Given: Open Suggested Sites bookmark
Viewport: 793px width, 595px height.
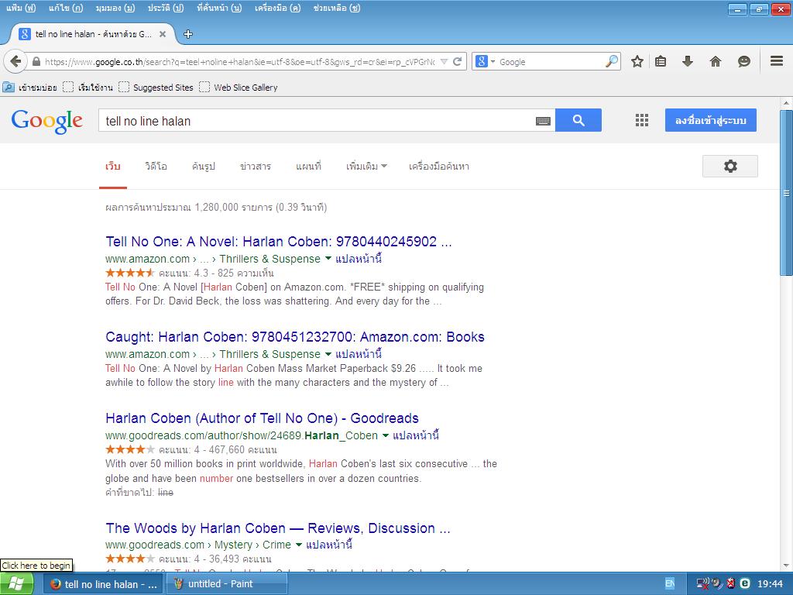Looking at the screenshot, I should [x=156, y=87].
